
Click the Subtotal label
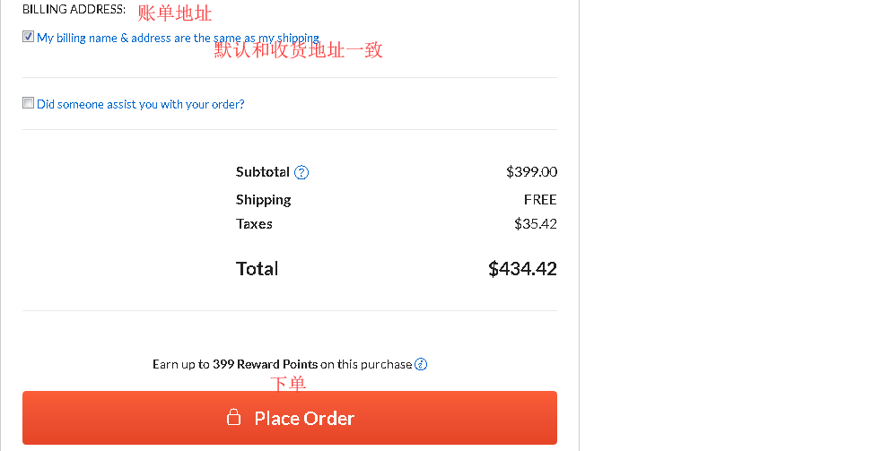262,171
